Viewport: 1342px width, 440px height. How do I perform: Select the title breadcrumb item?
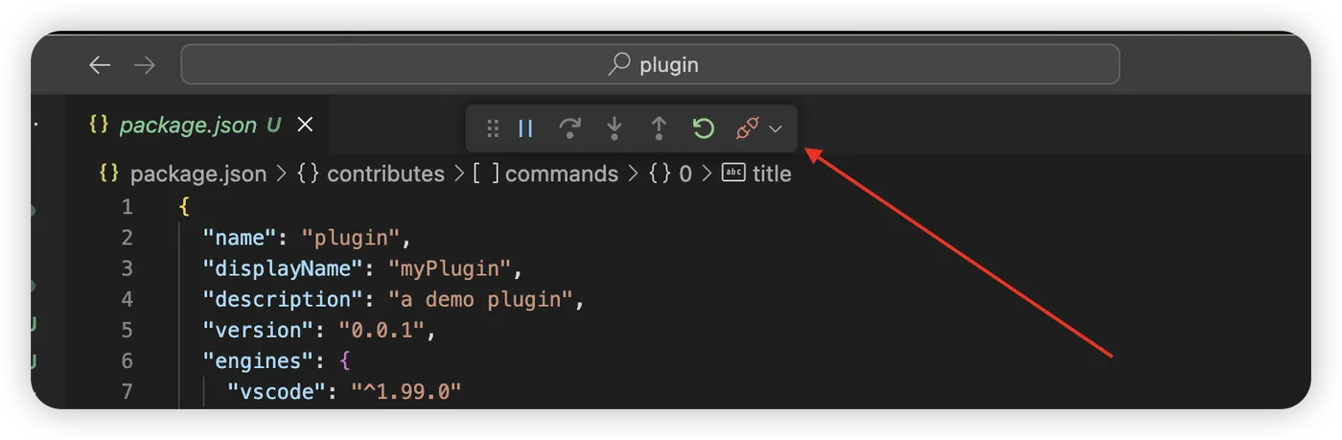[x=771, y=174]
